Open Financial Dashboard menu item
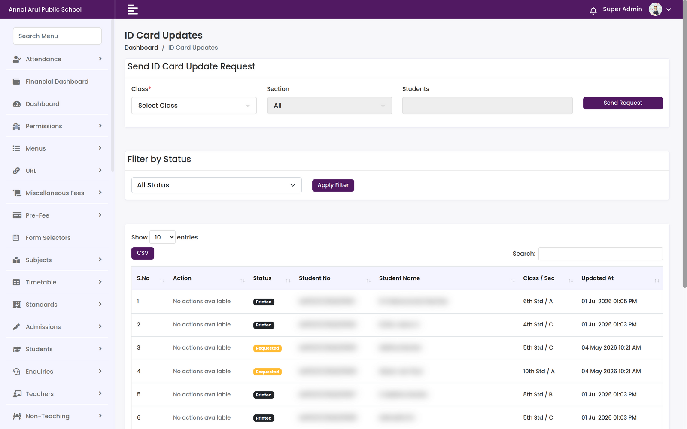Screen dimensions: 687x429 click(57, 82)
